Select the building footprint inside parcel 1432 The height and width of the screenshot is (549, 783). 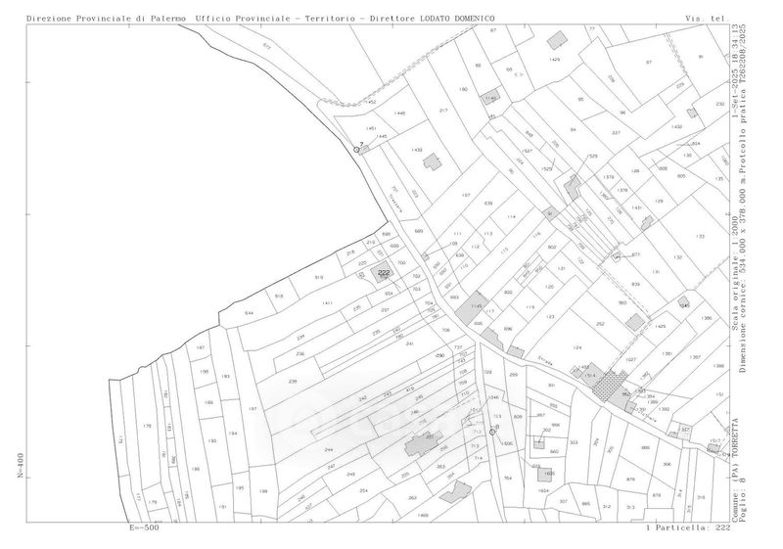click(431, 162)
